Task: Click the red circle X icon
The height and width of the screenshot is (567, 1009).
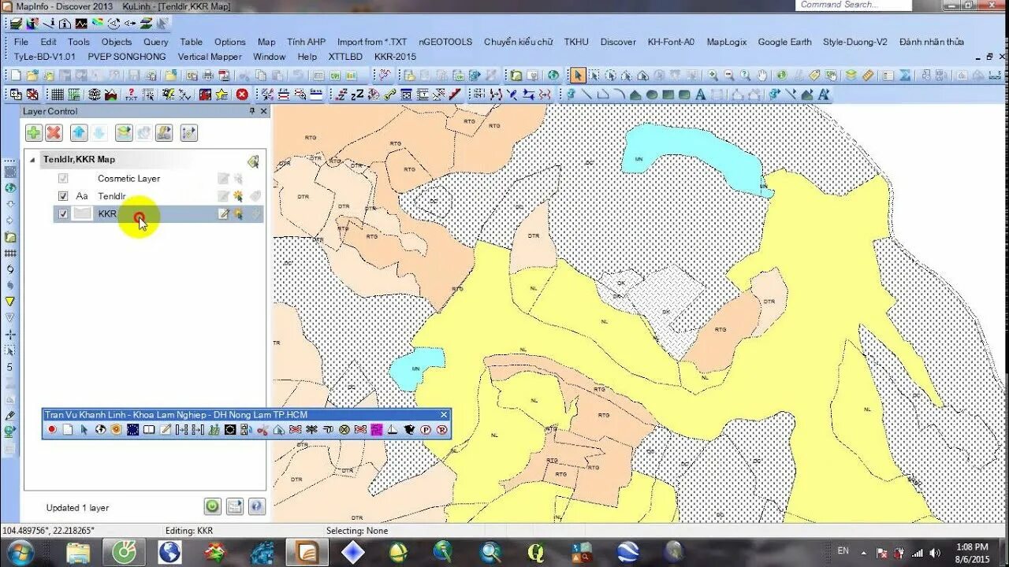Action: tap(242, 94)
